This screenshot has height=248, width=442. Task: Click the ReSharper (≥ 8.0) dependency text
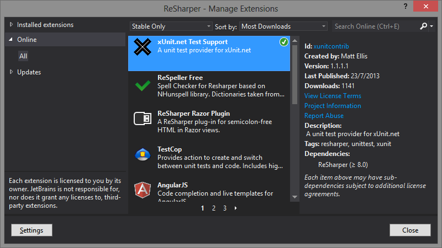tap(343, 164)
